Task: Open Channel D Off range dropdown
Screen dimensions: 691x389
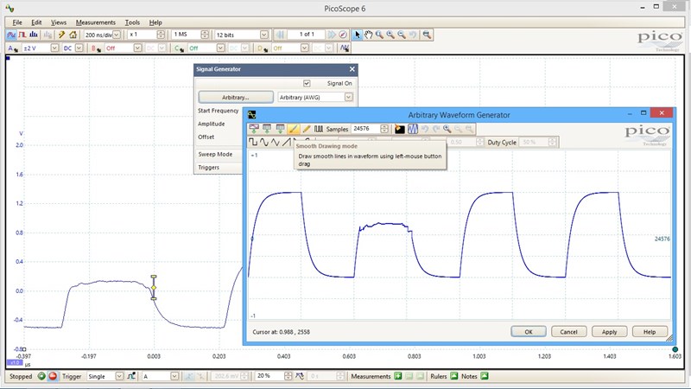Action: click(x=305, y=48)
